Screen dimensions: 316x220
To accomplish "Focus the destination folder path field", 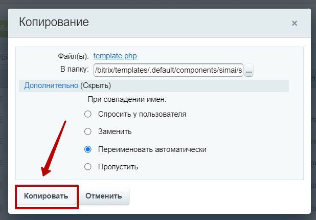I will [168, 70].
